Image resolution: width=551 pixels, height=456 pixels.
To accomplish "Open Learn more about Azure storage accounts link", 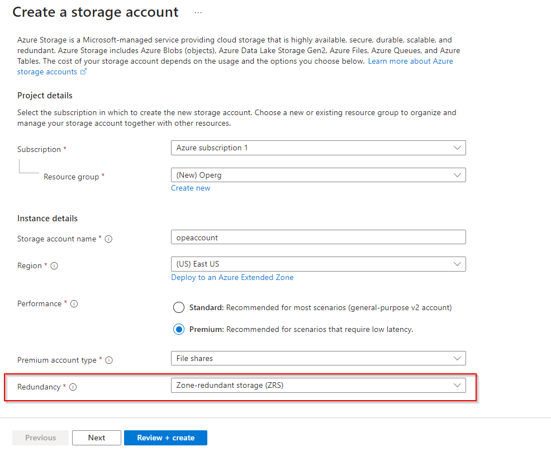I will click(x=410, y=61).
